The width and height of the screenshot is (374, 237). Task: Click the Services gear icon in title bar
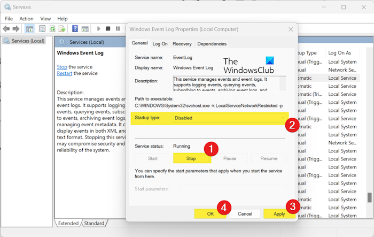7,7
